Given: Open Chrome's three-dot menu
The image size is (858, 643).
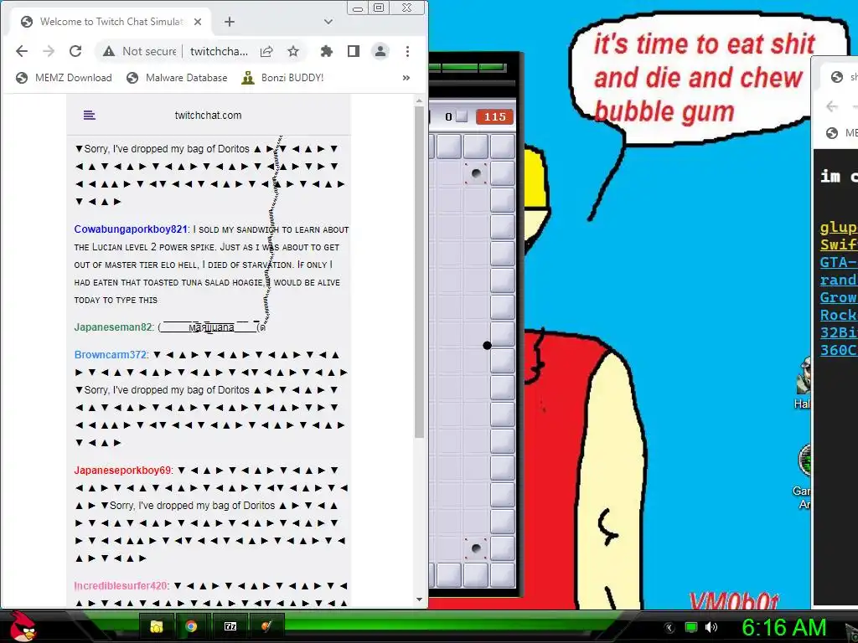Looking at the screenshot, I should coord(408,51).
